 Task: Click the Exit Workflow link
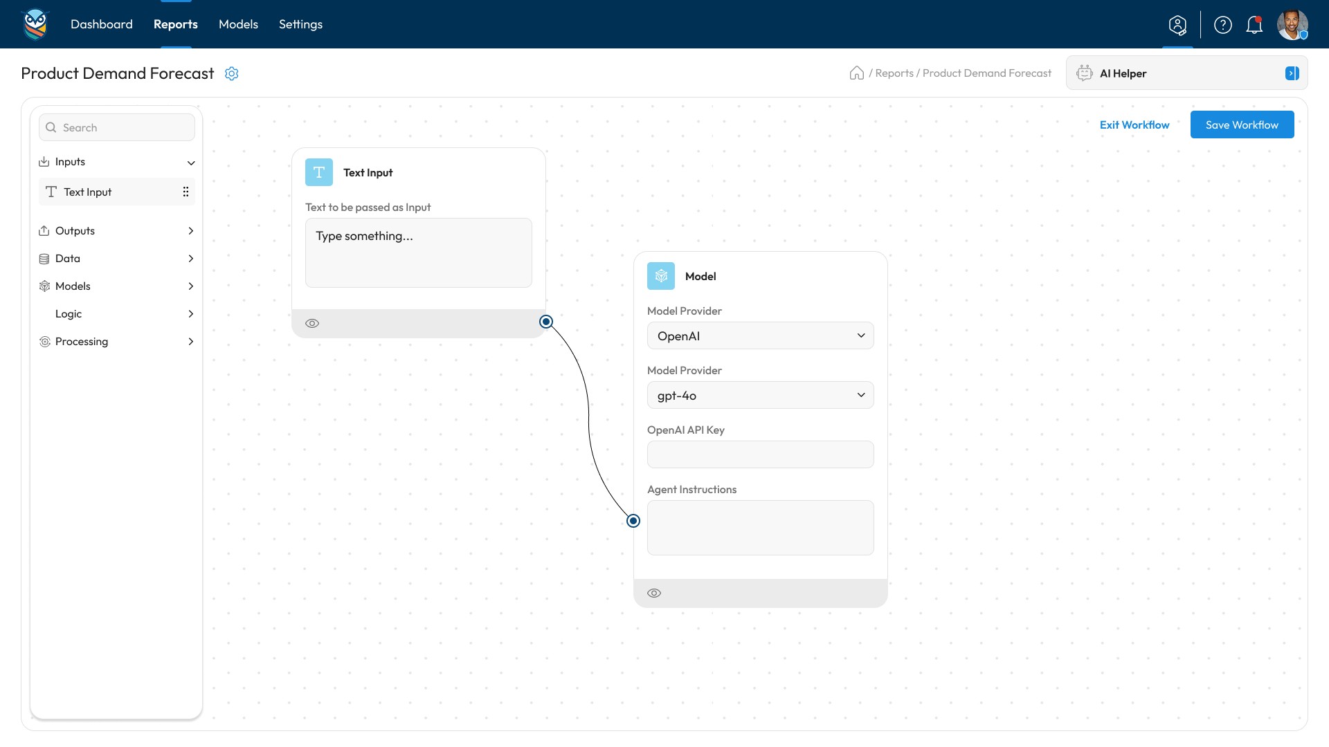(x=1134, y=124)
